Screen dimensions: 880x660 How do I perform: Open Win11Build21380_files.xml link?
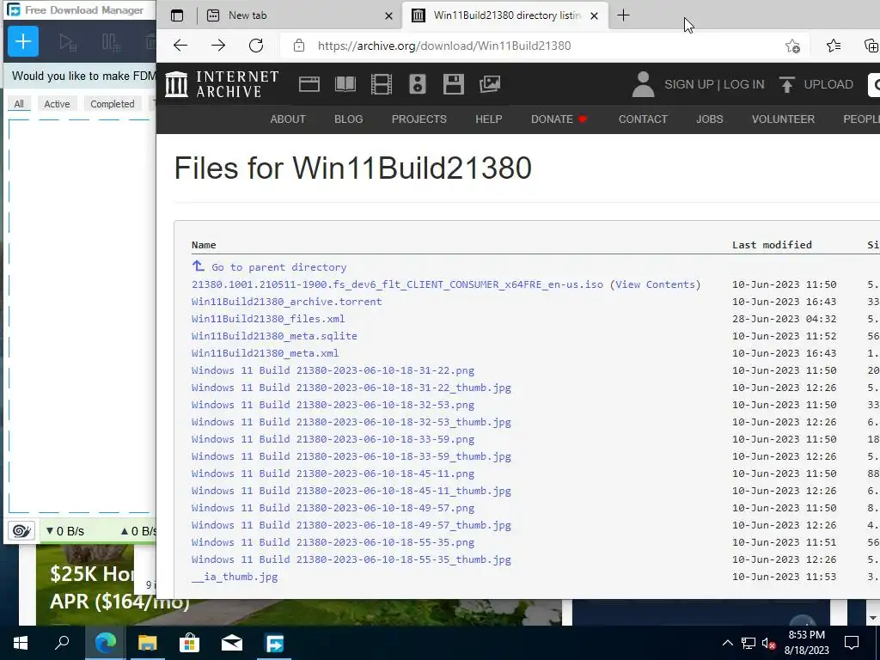pos(268,319)
